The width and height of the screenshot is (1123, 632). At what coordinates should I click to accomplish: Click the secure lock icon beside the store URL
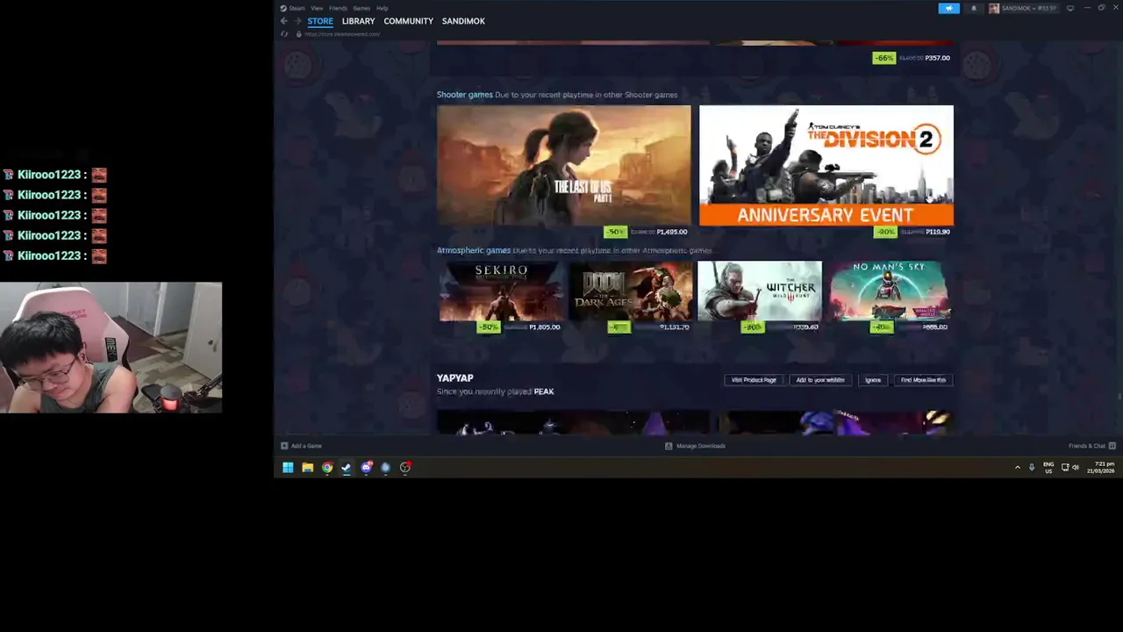tap(298, 34)
